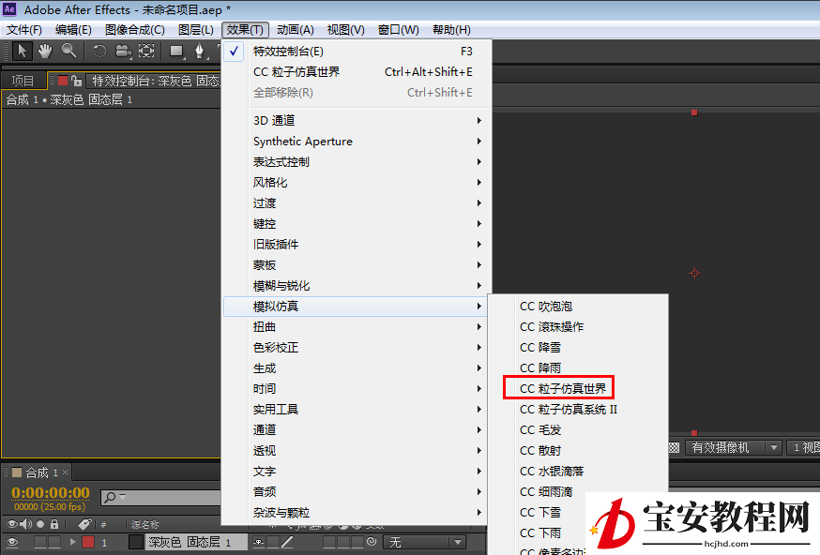
Task: Open the 3D 通道 submenu
Action: pos(357,121)
